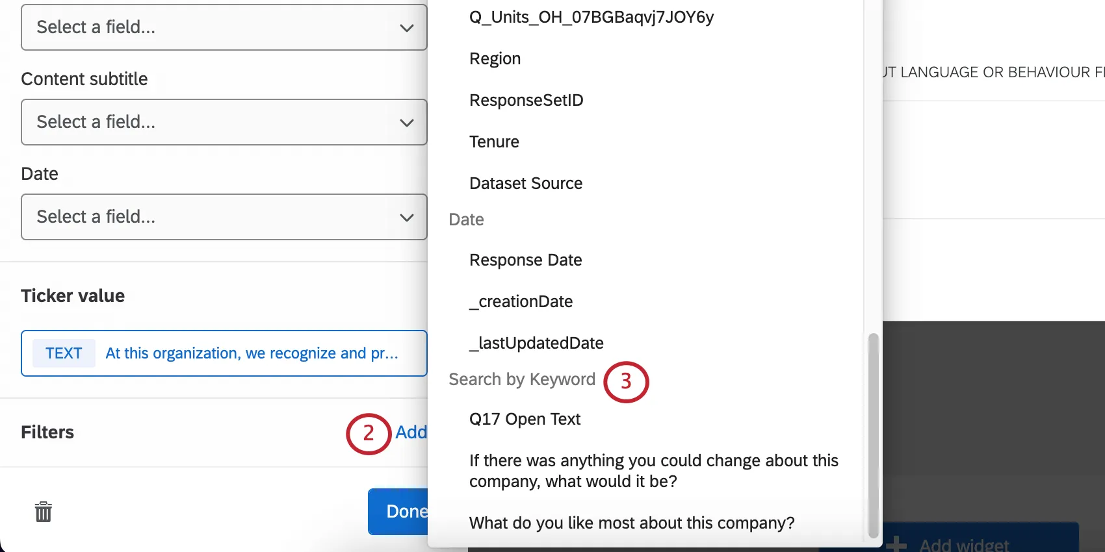1105x552 pixels.
Task: Delete widget using the trash icon
Action: [44, 512]
